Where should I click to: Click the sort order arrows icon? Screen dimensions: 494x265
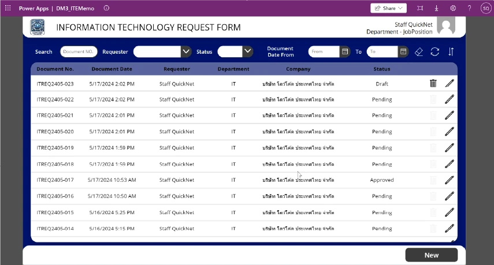tap(451, 51)
